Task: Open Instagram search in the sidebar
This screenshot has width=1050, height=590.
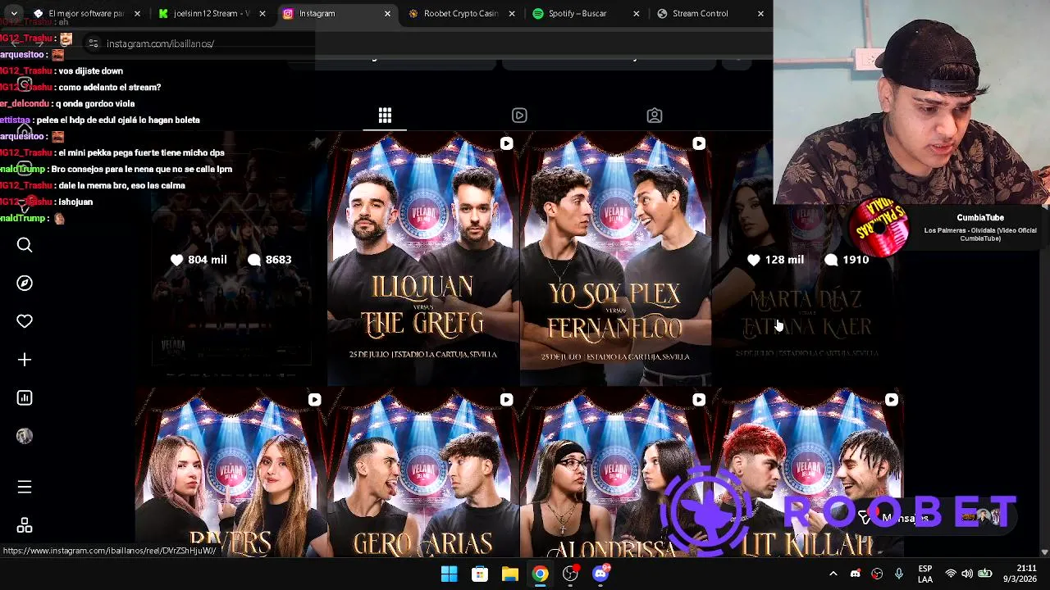Action: point(25,245)
